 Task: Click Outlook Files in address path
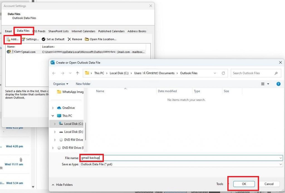189,73
